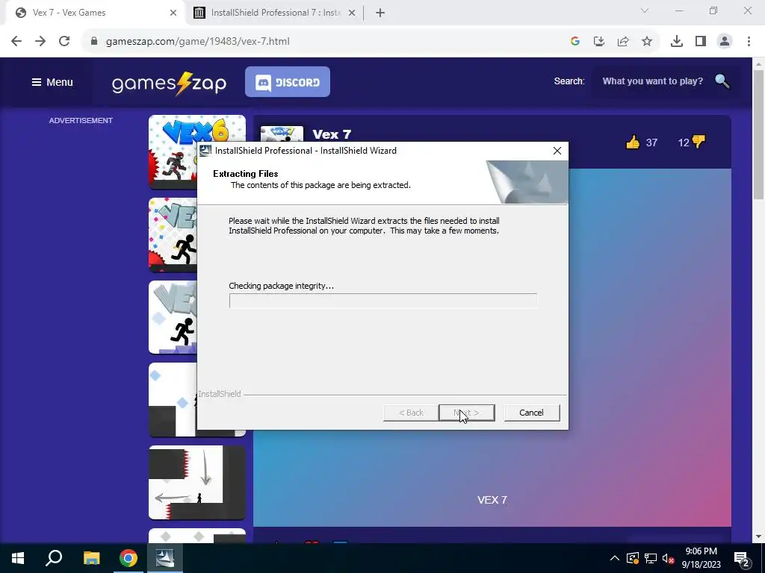The width and height of the screenshot is (765, 573).
Task: Open the notification center icon
Action: [x=742, y=559]
